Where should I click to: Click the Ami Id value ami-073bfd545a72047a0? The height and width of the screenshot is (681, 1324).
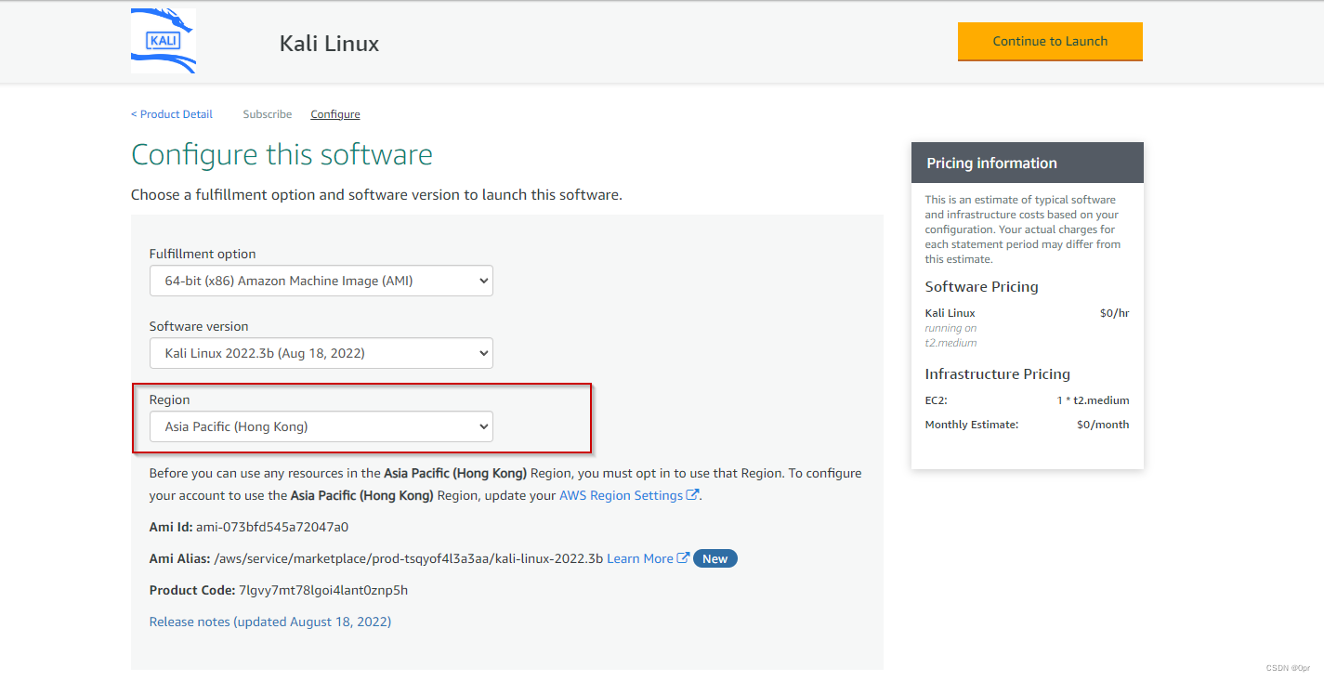point(272,527)
